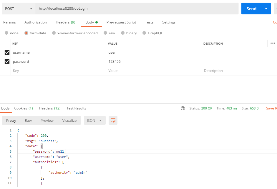Click the "password": null response line
Image resolution: width=277 pixels, height=189 pixels.
pos(49,151)
